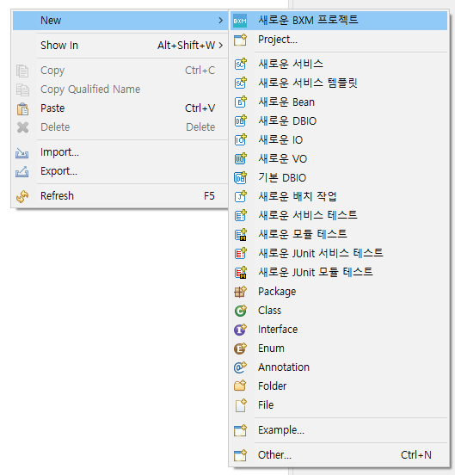Choose 새로운 DBIO menu item
The height and width of the screenshot is (475, 455).
[x=339, y=120]
